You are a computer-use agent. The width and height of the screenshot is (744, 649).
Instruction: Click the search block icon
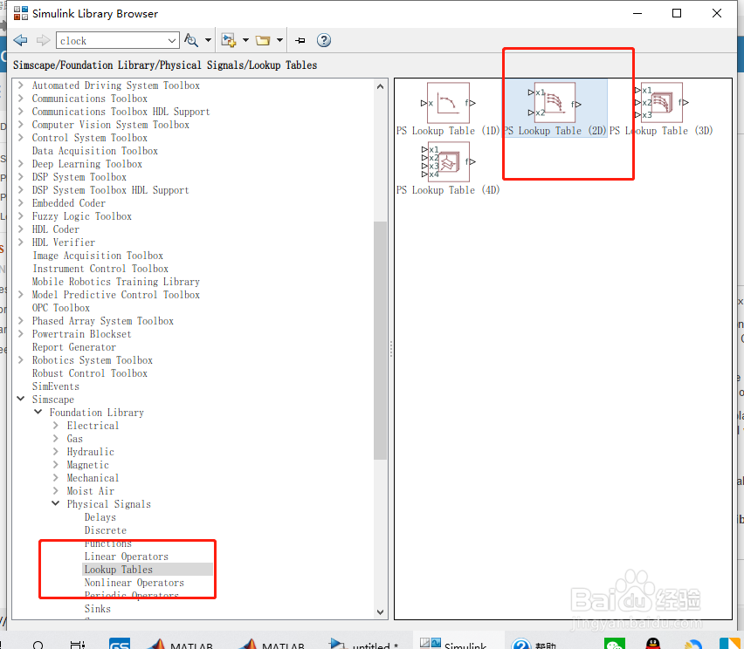[x=191, y=40]
